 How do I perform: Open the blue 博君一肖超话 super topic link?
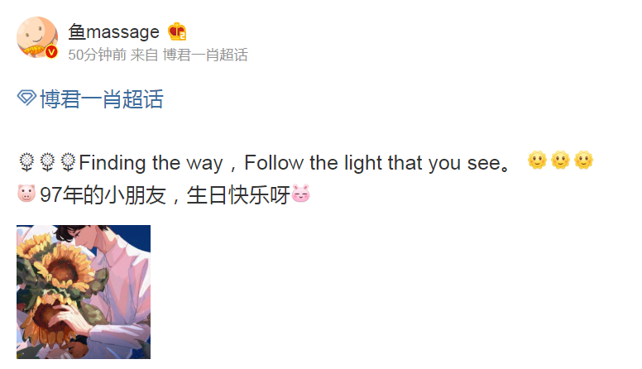pos(102,99)
